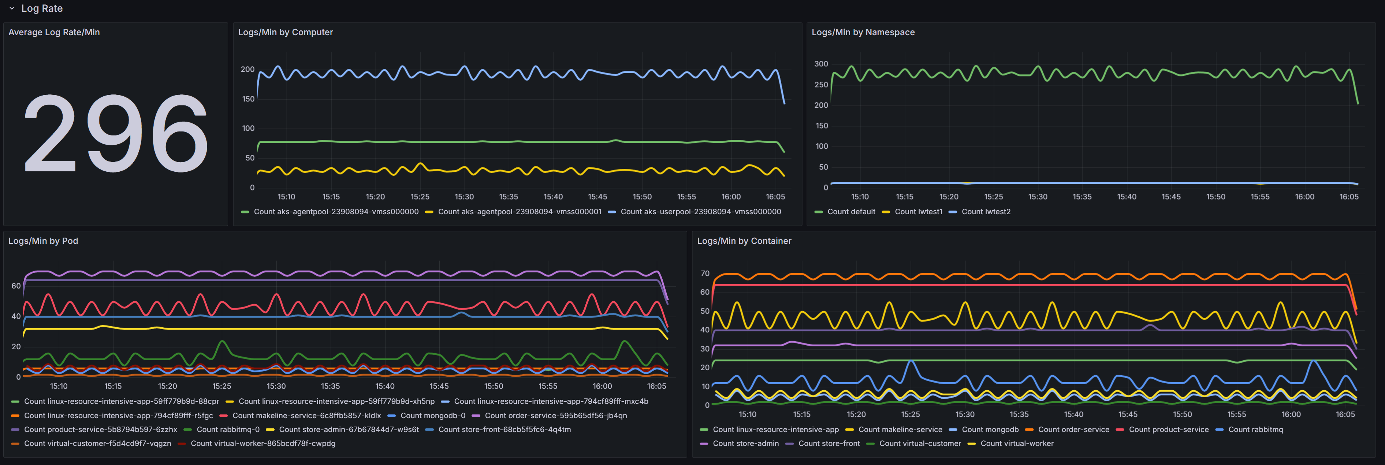
Task: Click the mongodb-0 legend color marker
Action: click(x=391, y=416)
